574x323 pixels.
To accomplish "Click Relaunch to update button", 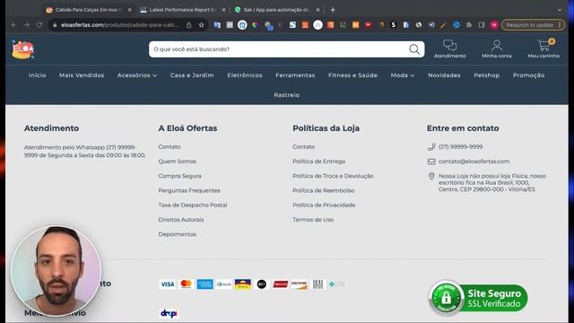I will click(x=533, y=25).
